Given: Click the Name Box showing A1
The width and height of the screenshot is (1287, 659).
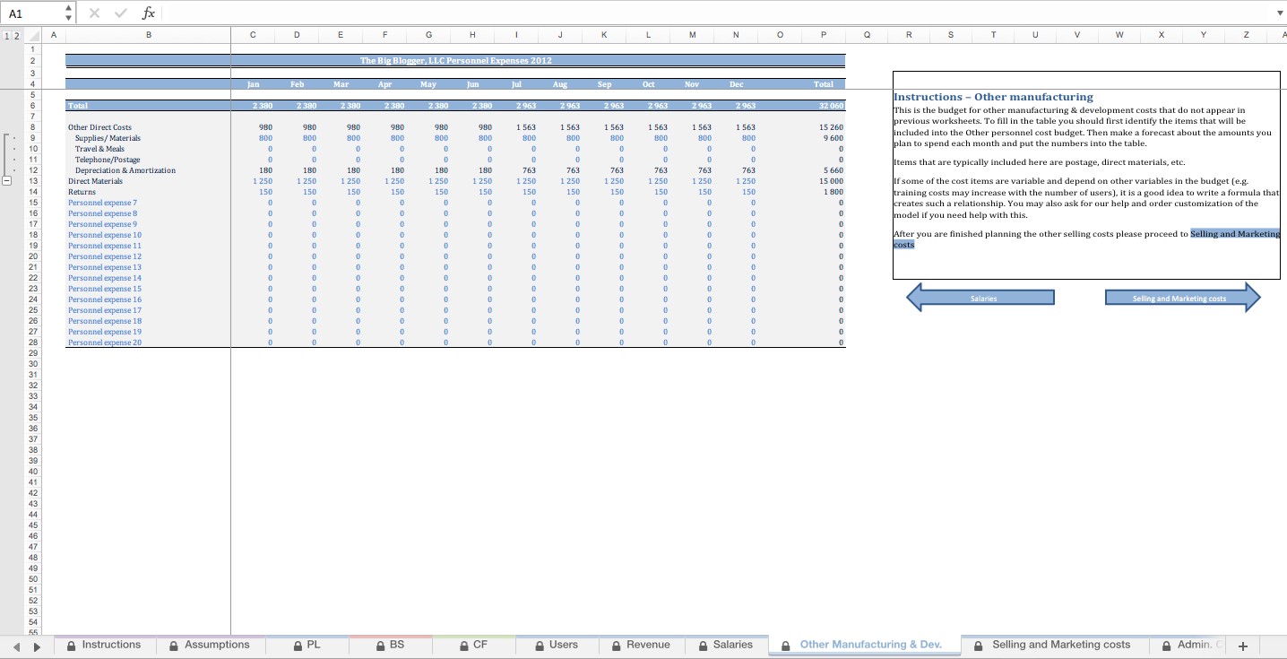Looking at the screenshot, I should (33, 13).
